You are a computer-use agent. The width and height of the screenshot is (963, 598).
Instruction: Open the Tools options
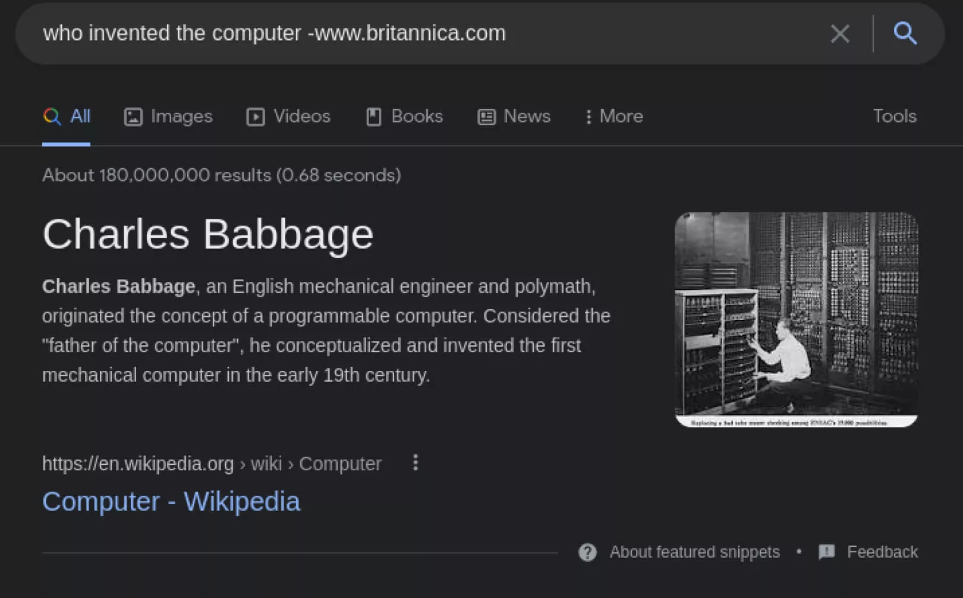point(894,116)
